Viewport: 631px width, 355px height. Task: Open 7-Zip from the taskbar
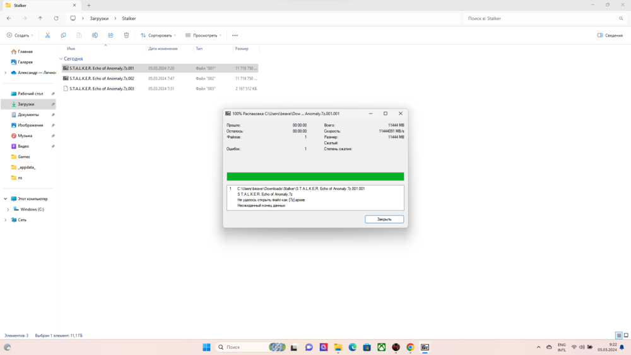tap(425, 347)
